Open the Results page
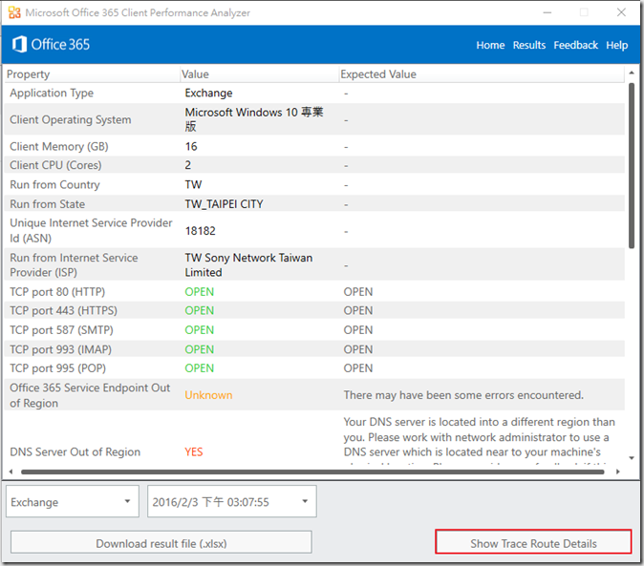 point(528,45)
